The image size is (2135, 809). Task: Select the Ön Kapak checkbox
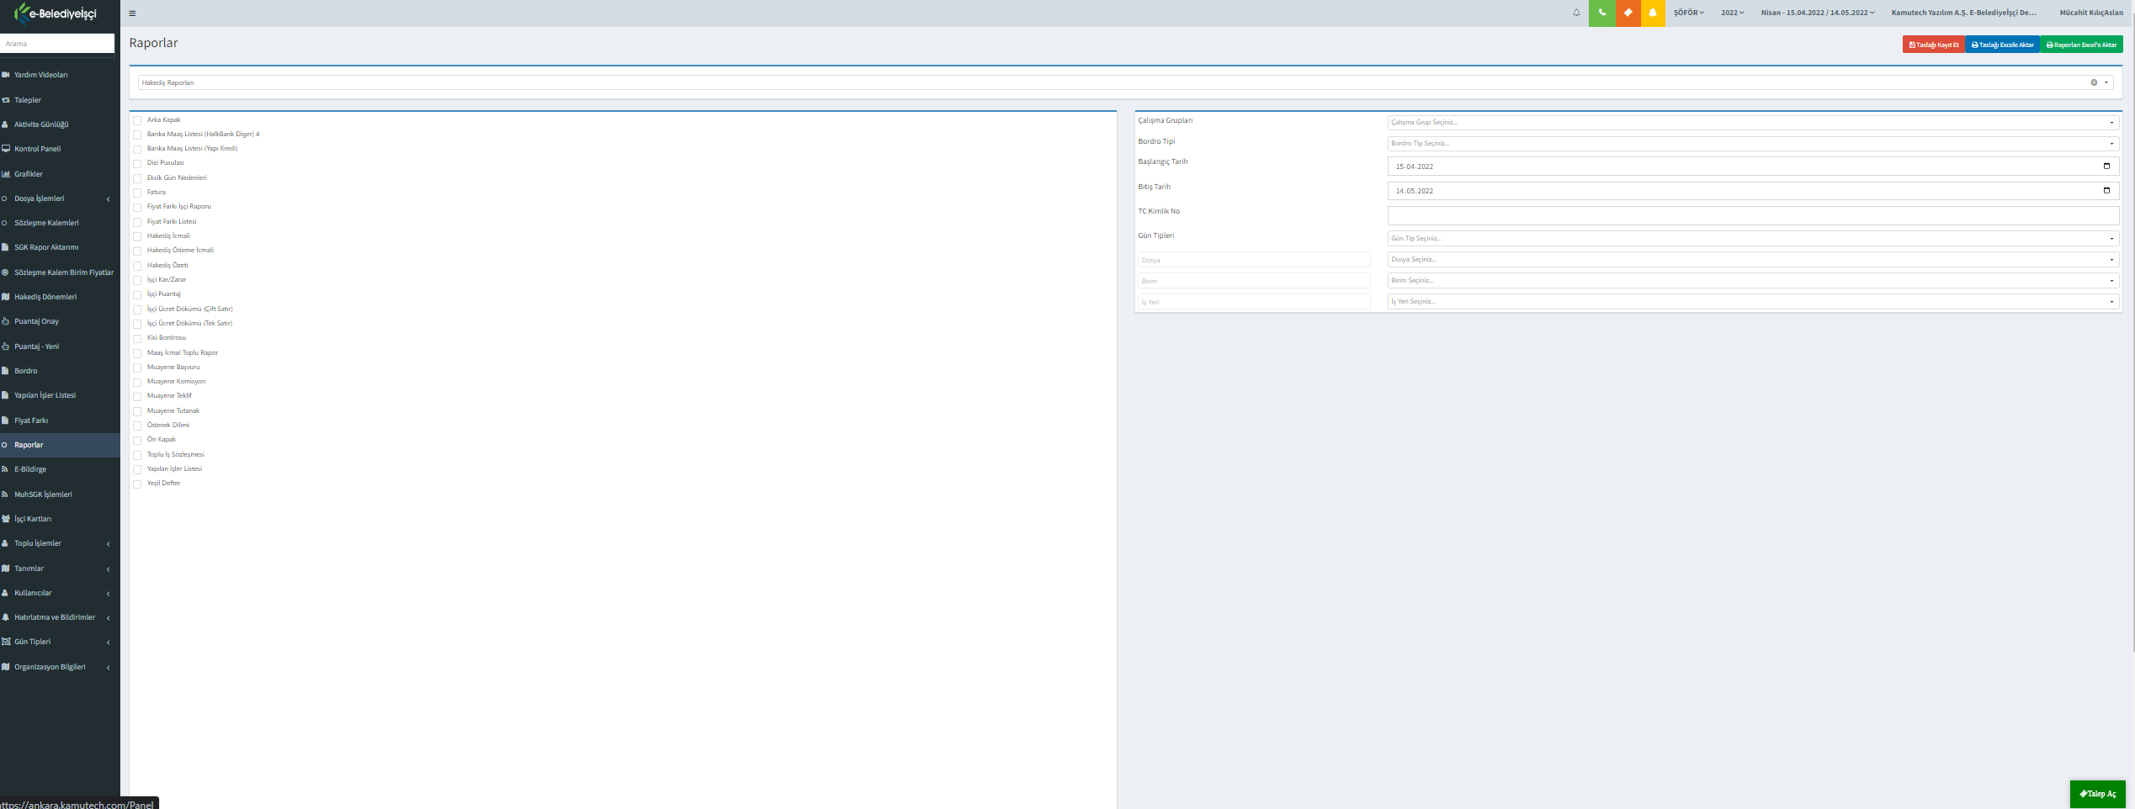point(137,440)
